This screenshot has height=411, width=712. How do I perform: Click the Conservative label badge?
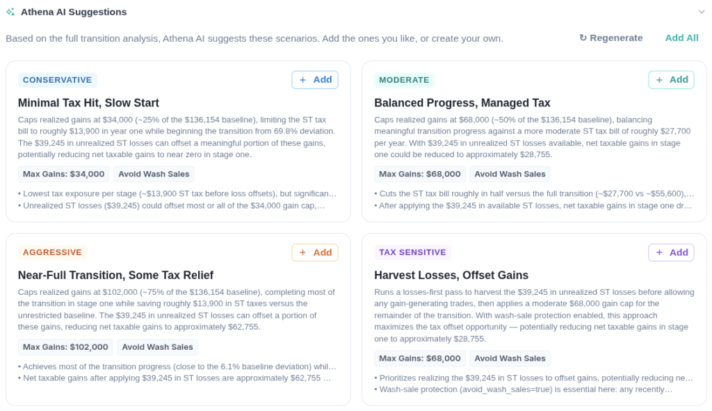click(57, 80)
